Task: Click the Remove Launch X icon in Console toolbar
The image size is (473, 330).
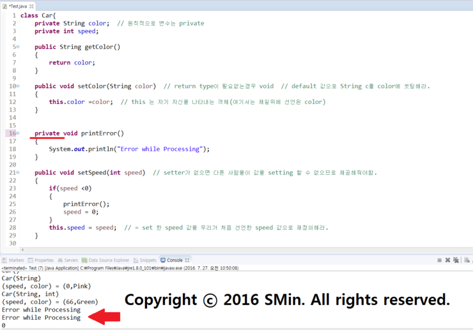Action: 447,260
